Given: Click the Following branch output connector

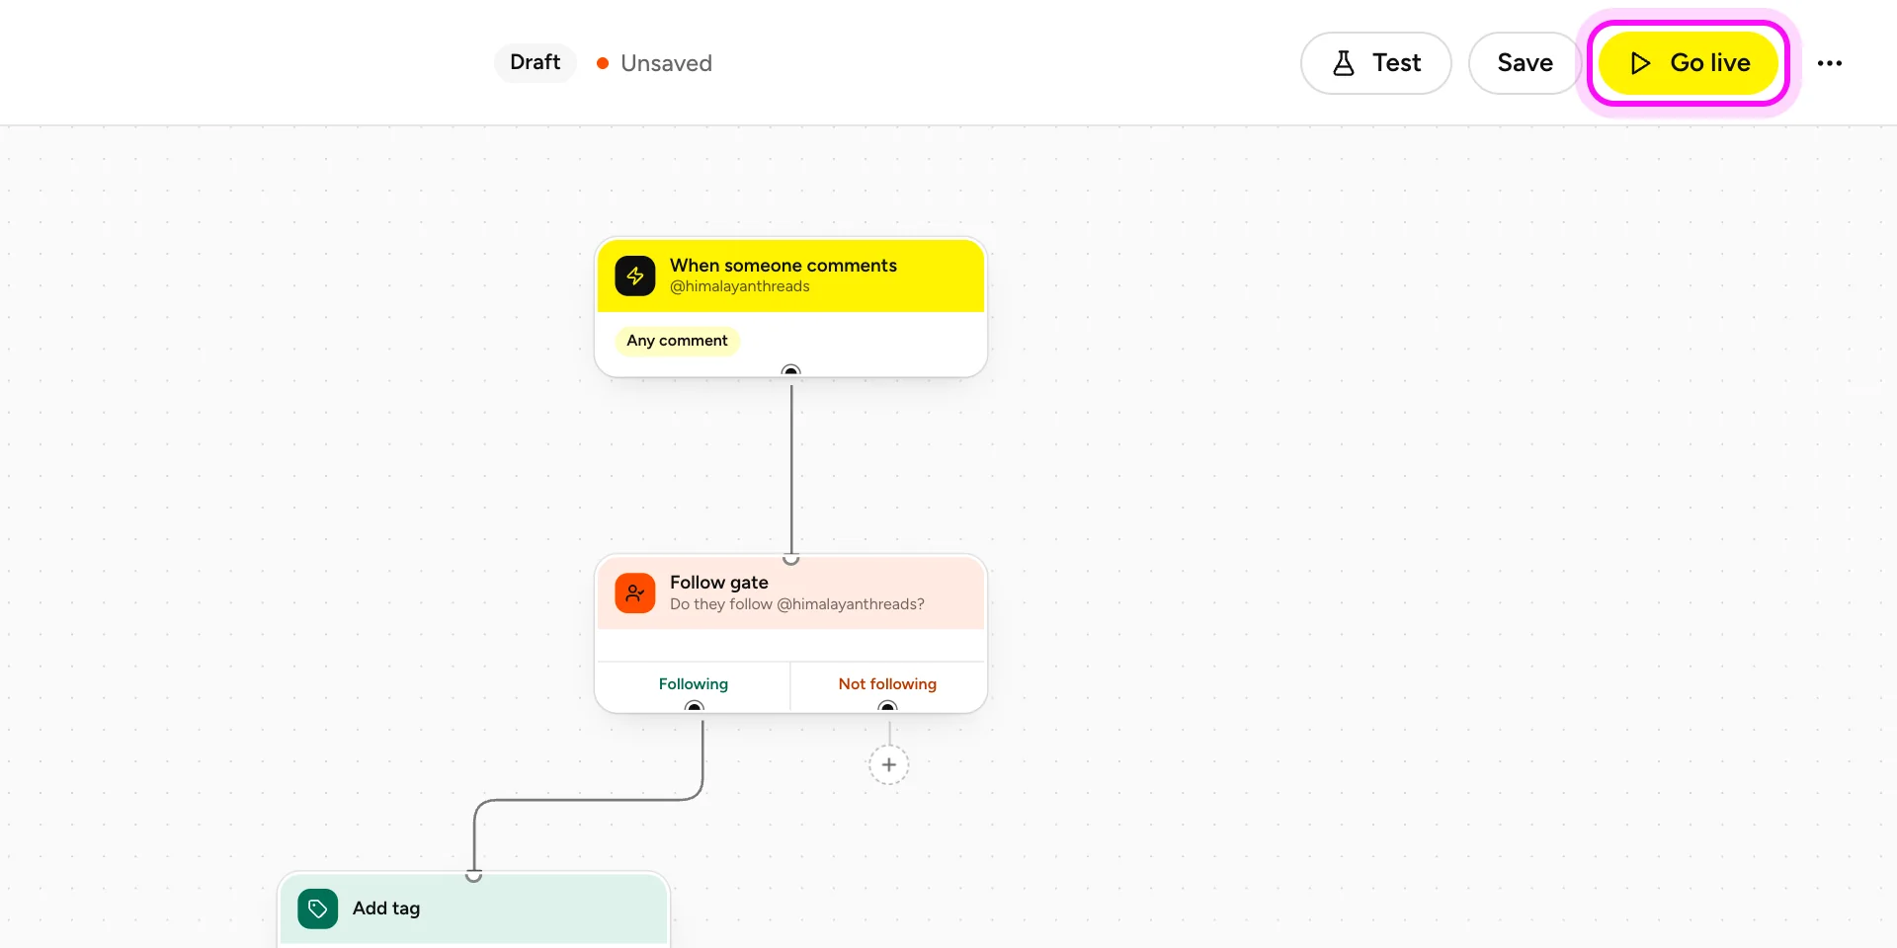Looking at the screenshot, I should click(694, 708).
